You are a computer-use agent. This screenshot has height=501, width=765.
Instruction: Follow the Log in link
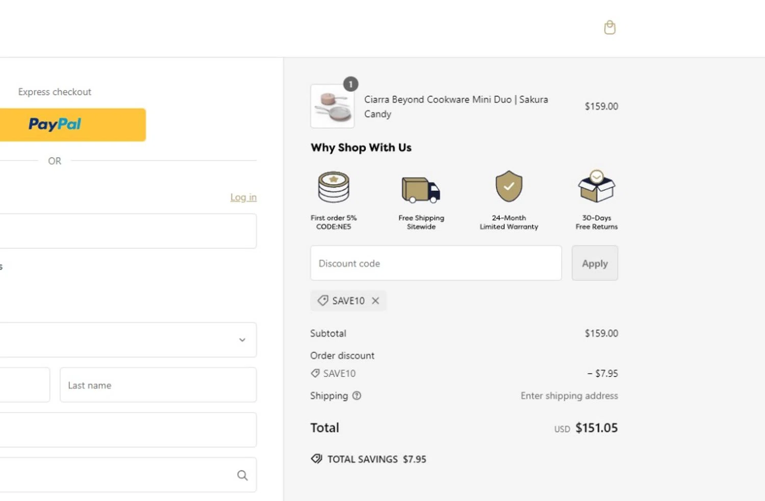coord(243,197)
